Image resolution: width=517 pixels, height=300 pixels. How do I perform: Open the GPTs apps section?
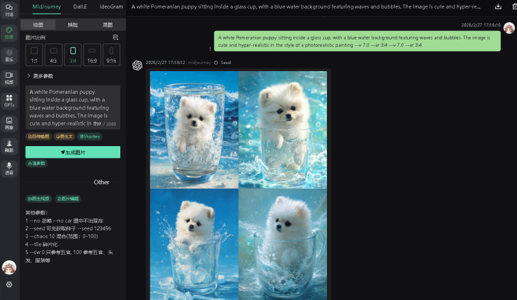(x=9, y=100)
